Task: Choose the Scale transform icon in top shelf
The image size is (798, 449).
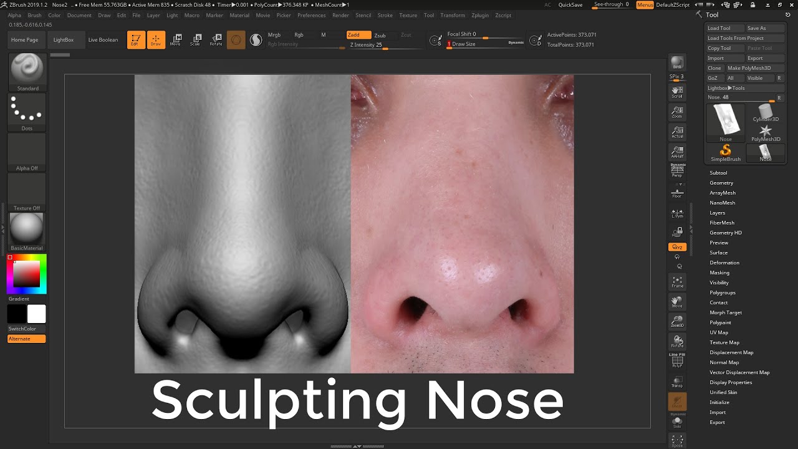Action: [x=196, y=40]
